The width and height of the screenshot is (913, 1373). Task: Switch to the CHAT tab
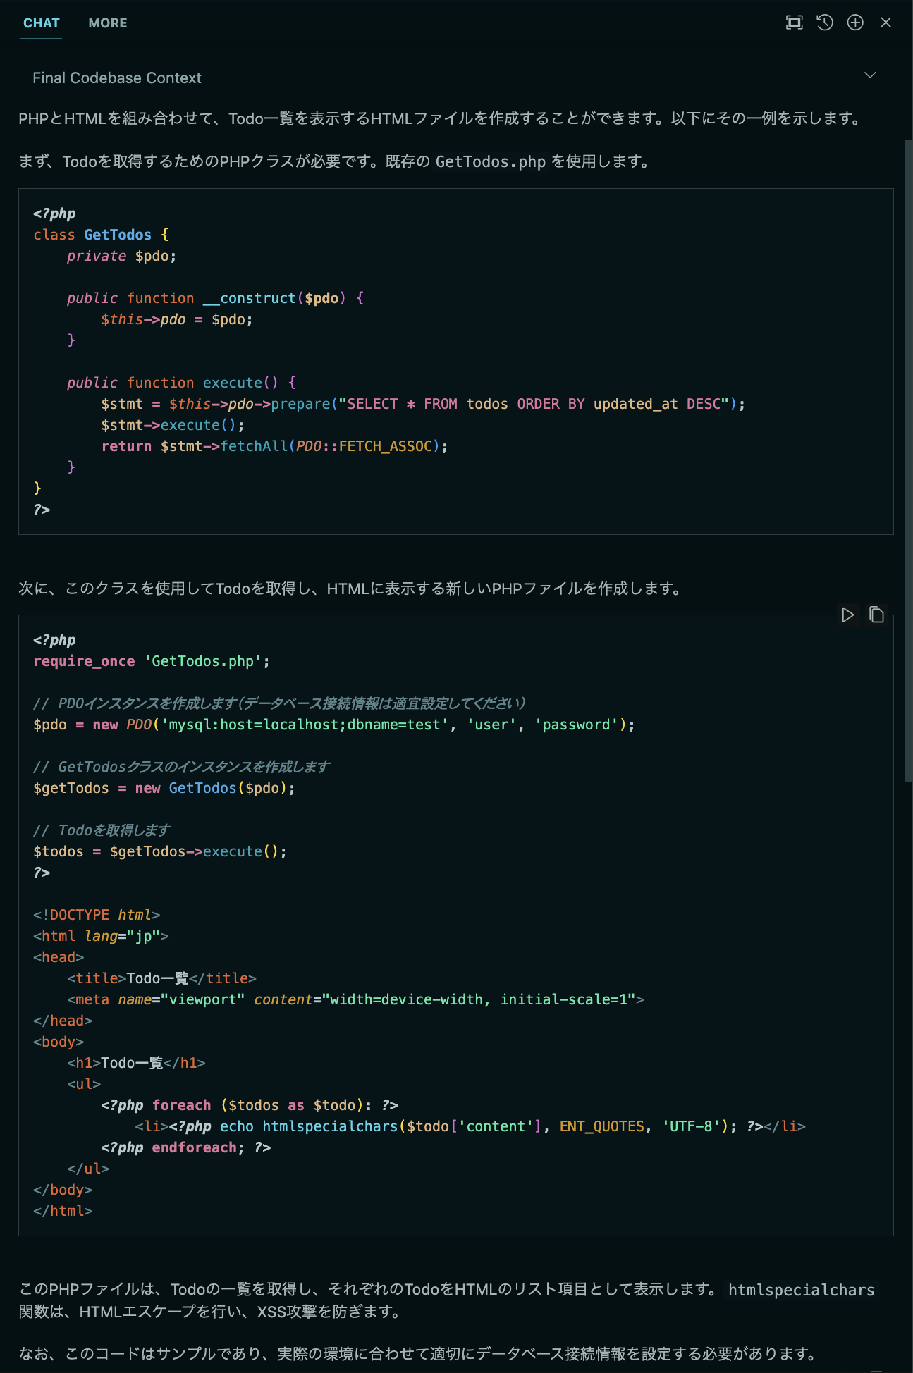tap(41, 23)
